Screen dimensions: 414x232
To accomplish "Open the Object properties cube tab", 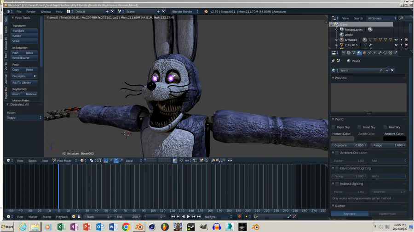I will [364, 53].
